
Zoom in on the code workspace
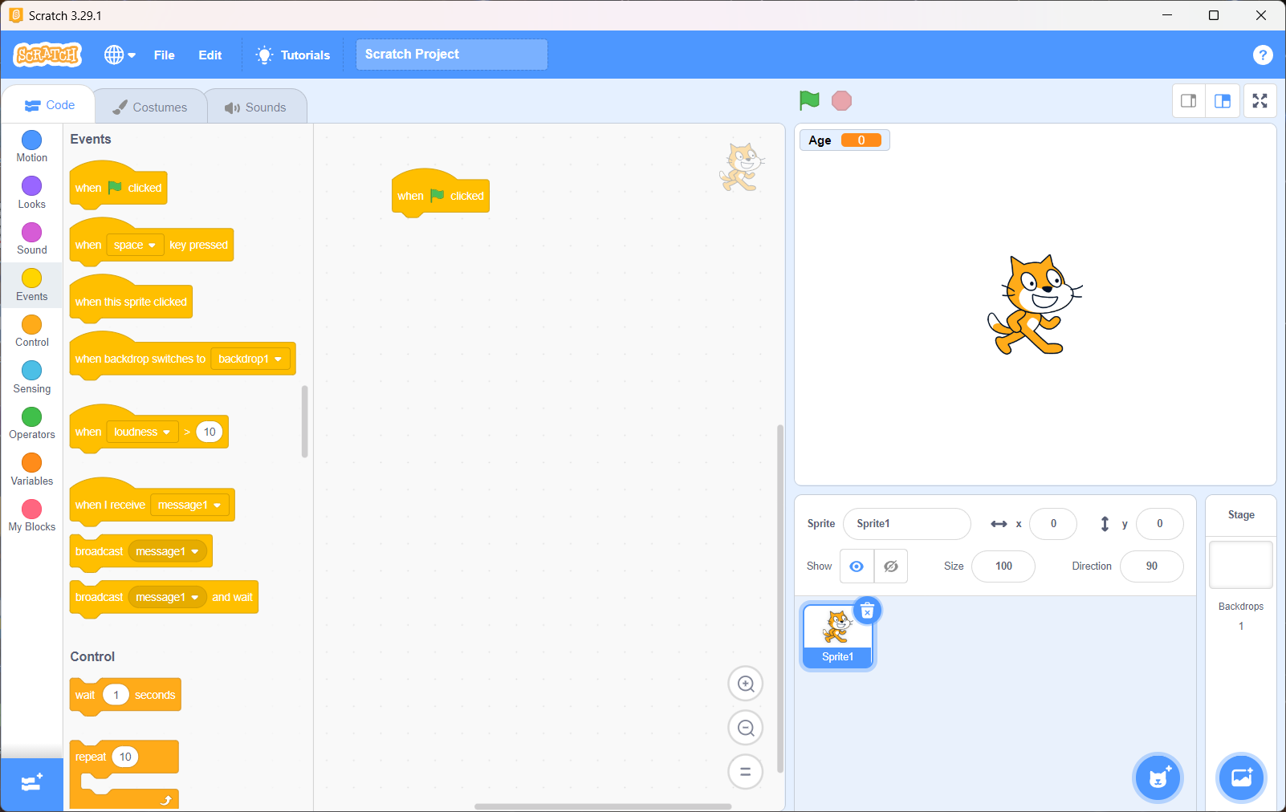(745, 684)
